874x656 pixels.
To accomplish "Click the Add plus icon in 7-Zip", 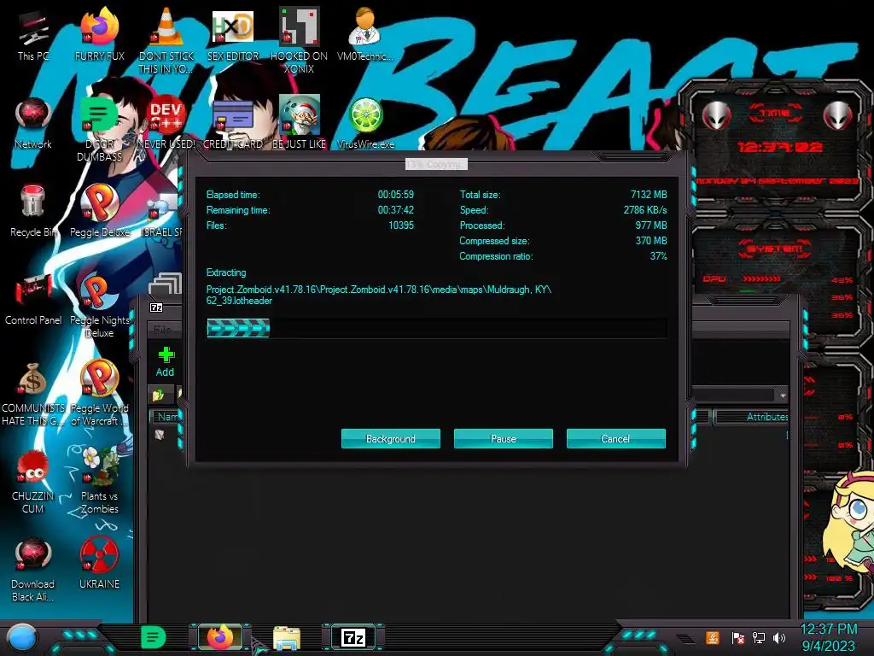I will click(165, 361).
